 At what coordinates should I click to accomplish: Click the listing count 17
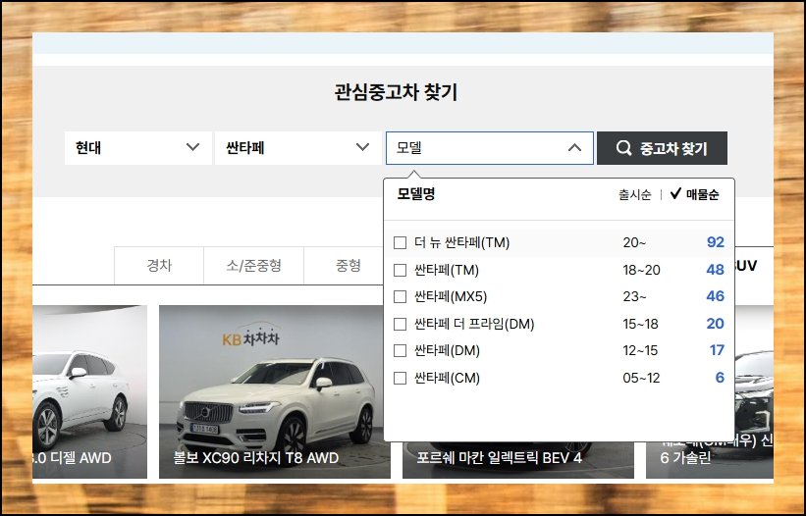717,350
